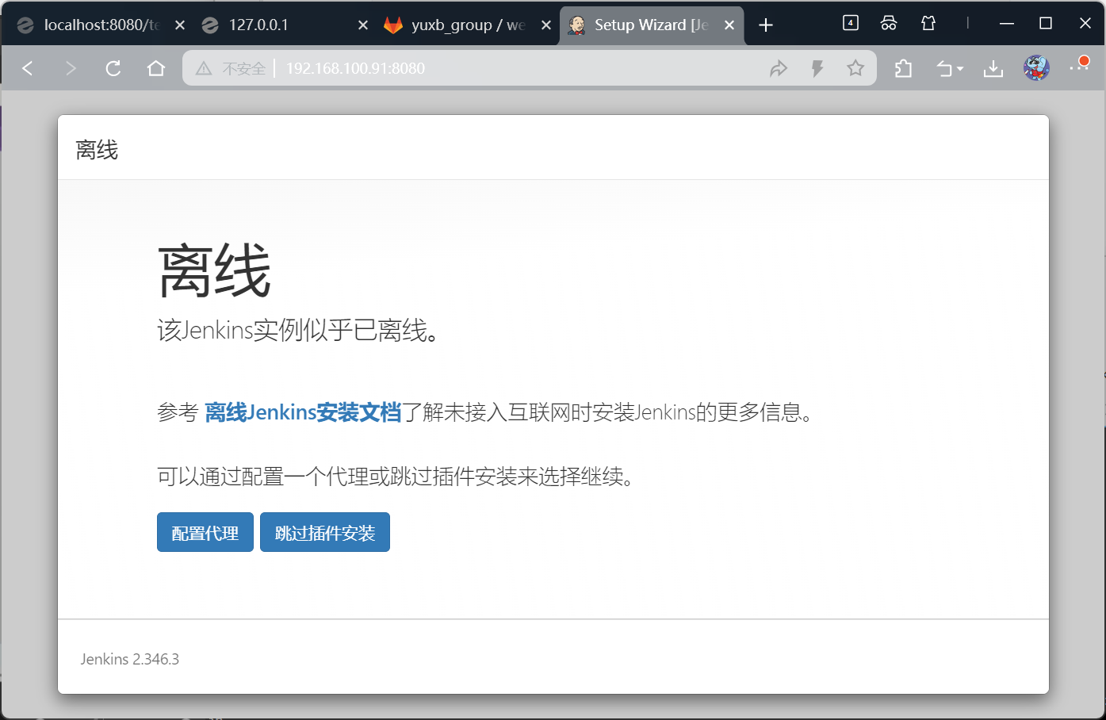Open a new browser tab
Viewport: 1106px width, 720px height.
coord(766,25)
